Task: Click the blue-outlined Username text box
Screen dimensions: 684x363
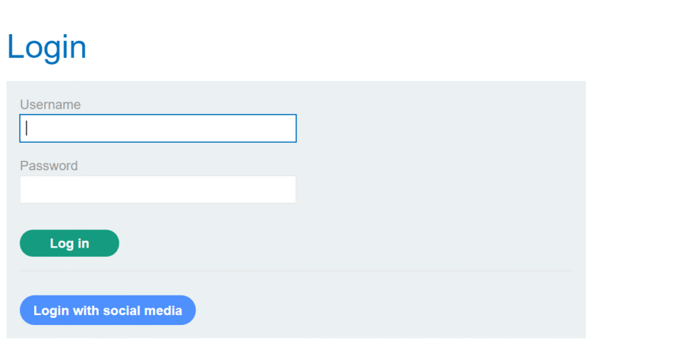Action: 158,128
